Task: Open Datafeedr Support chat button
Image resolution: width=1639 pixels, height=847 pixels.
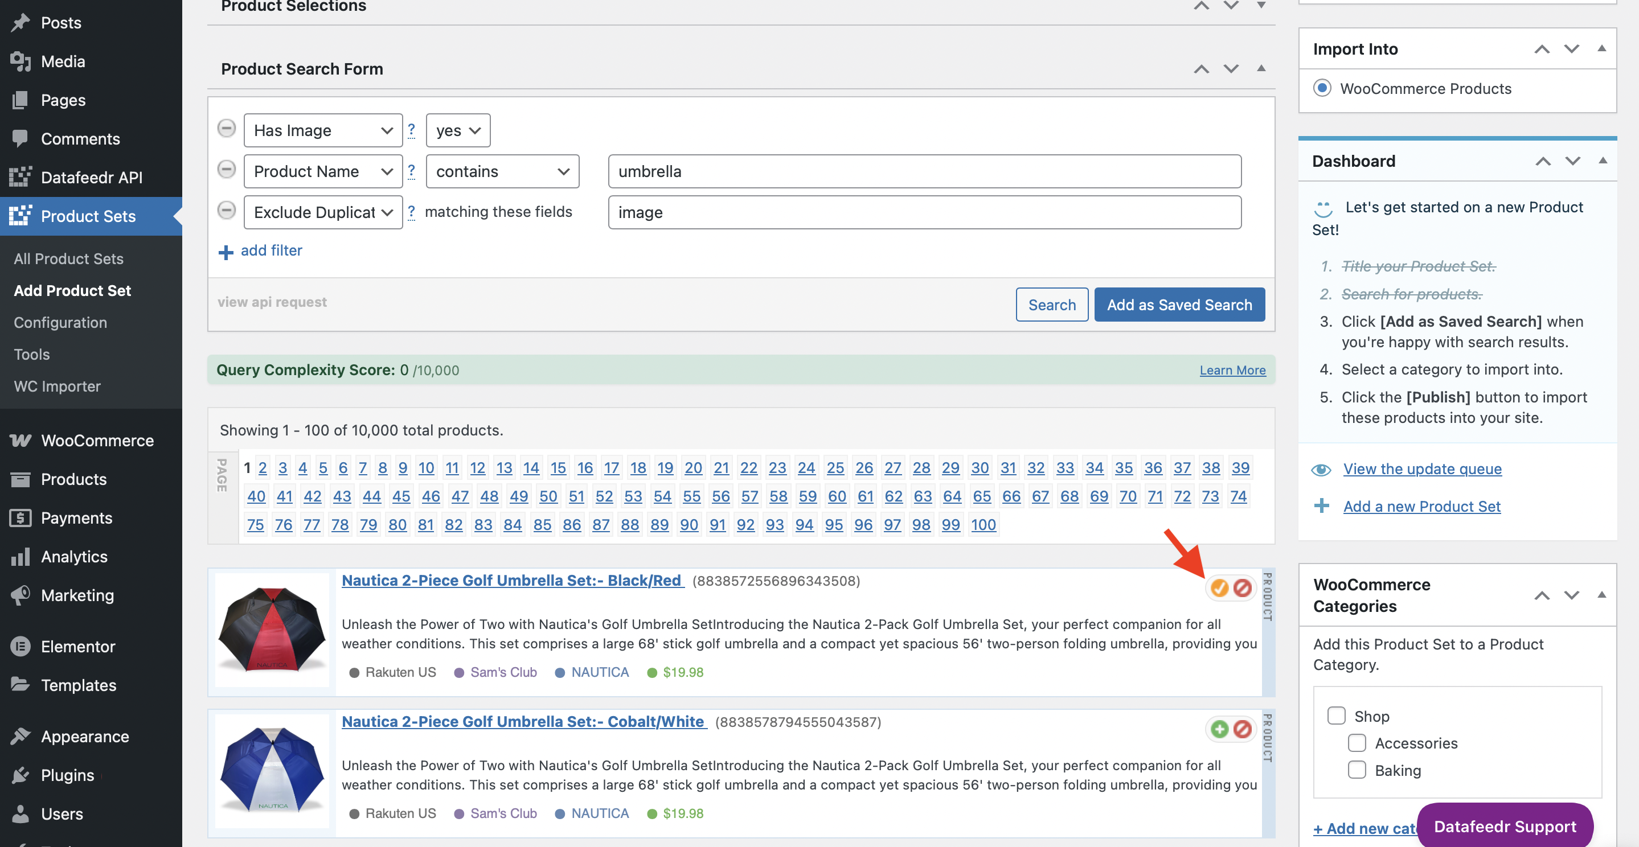Action: [x=1505, y=825]
